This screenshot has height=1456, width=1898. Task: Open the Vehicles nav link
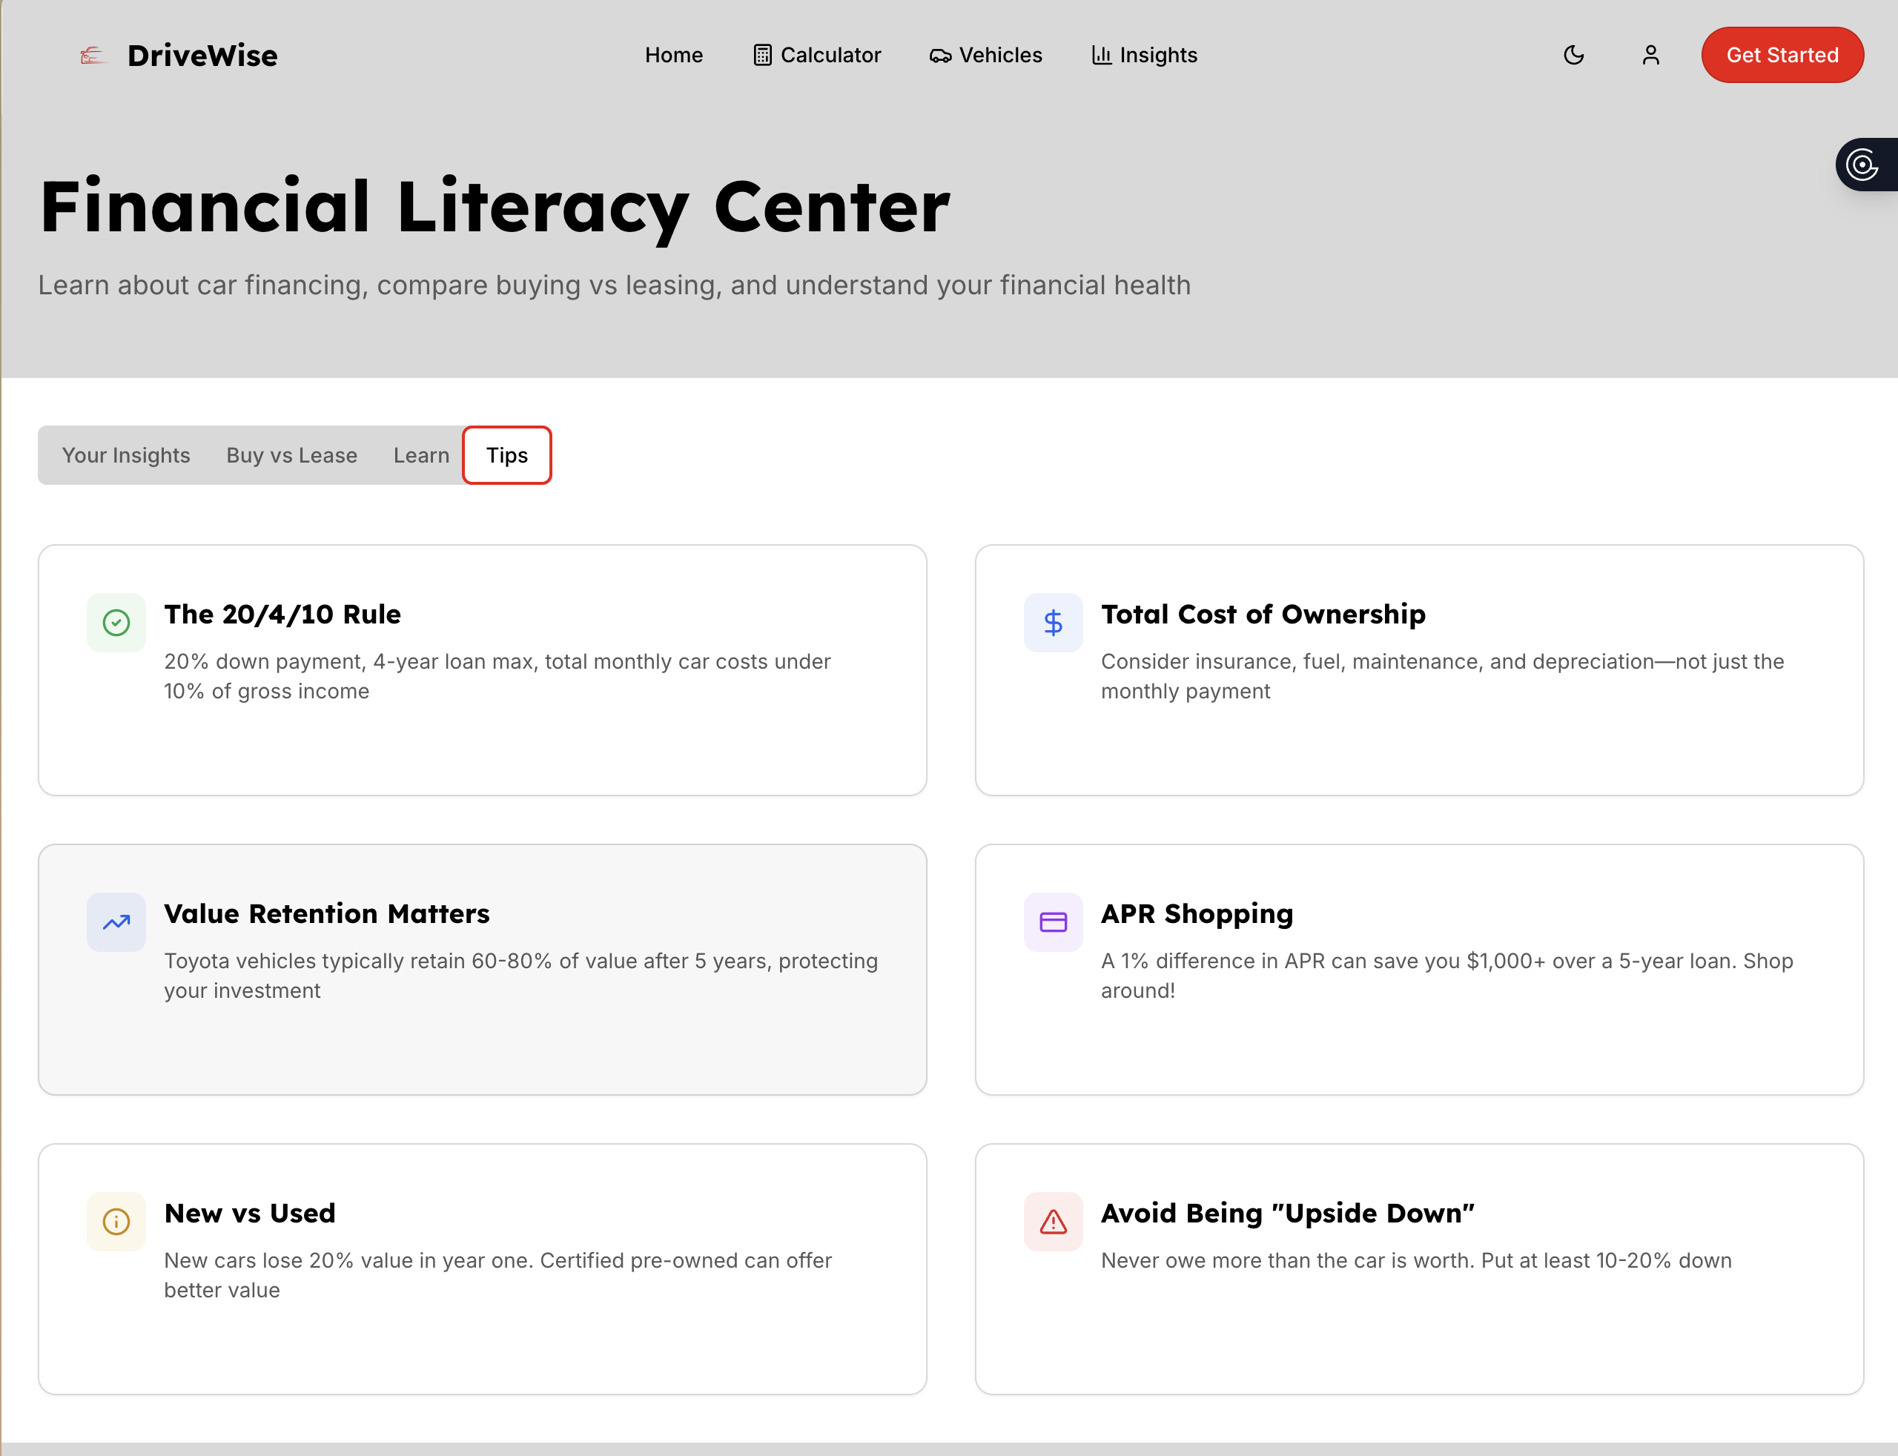click(985, 56)
